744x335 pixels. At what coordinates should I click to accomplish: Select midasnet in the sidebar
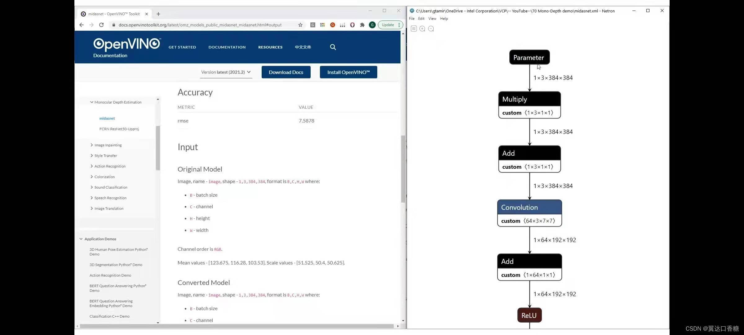point(107,118)
